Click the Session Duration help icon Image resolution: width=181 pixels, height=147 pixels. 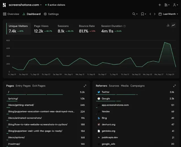[125, 26]
